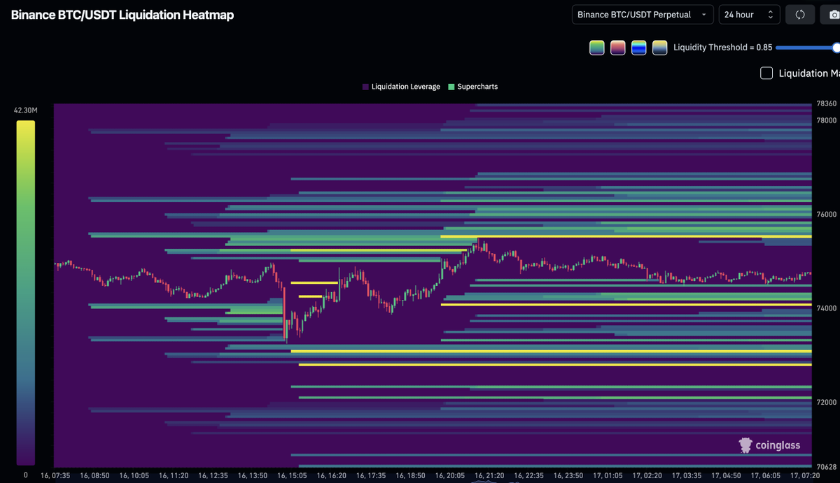Click the 78360 top price label
Image resolution: width=840 pixels, height=483 pixels.
click(x=827, y=103)
